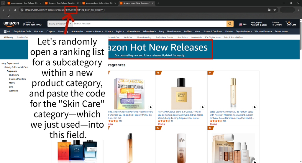Open the Account & Lists dropdown
Image resolution: width=302 pixels, height=163 pixels.
[260, 24]
